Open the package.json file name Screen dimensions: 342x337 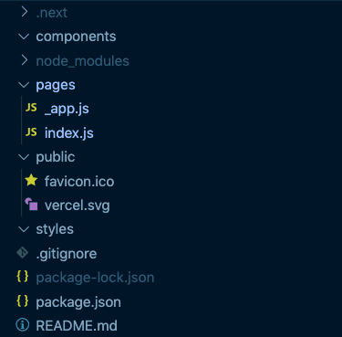(78, 302)
